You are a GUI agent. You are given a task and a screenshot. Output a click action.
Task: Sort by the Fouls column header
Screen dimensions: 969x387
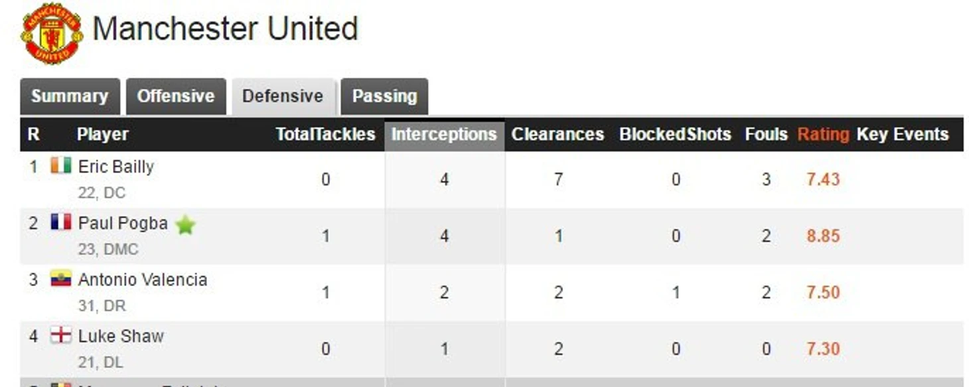click(x=766, y=134)
